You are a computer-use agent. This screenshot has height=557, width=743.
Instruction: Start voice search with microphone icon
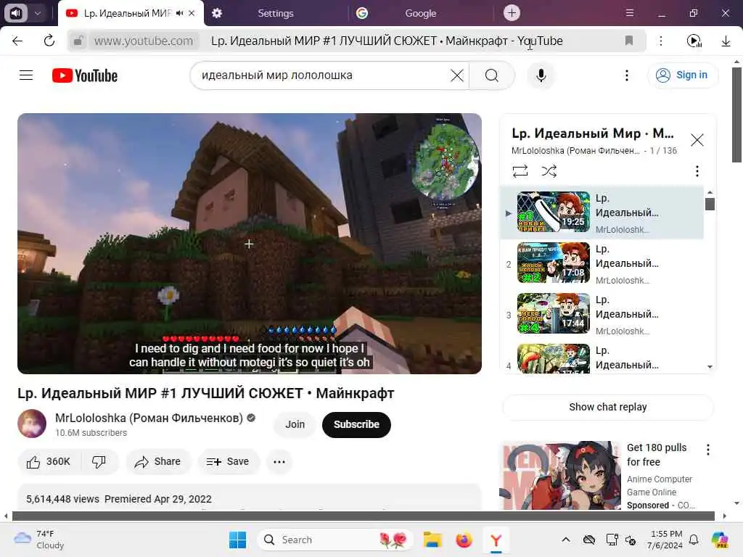point(541,75)
